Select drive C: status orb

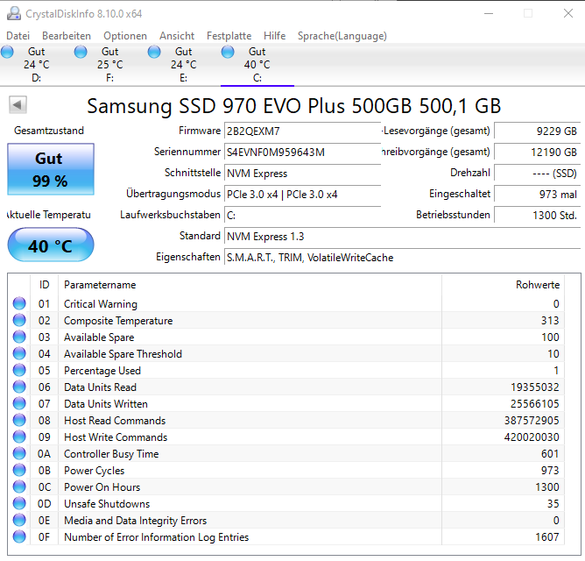coord(228,52)
